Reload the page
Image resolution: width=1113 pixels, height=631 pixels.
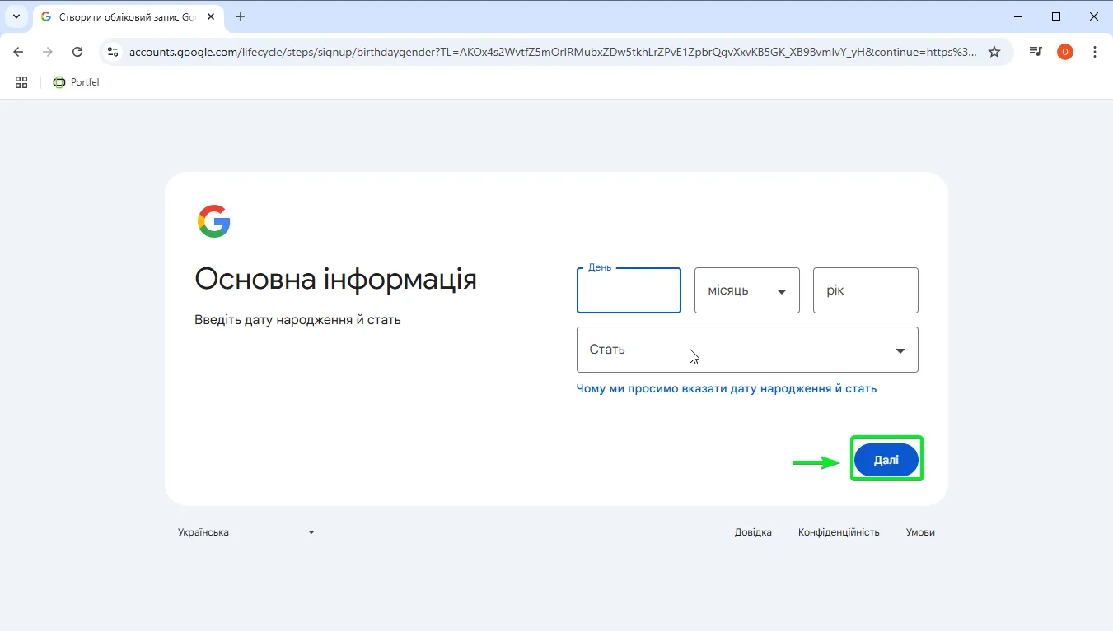coord(77,52)
